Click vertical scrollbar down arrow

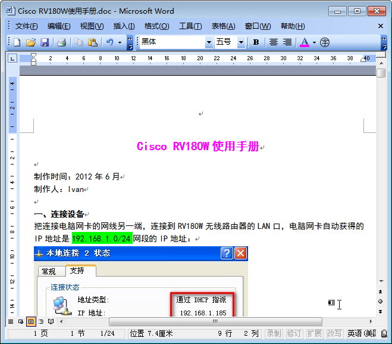(381, 281)
